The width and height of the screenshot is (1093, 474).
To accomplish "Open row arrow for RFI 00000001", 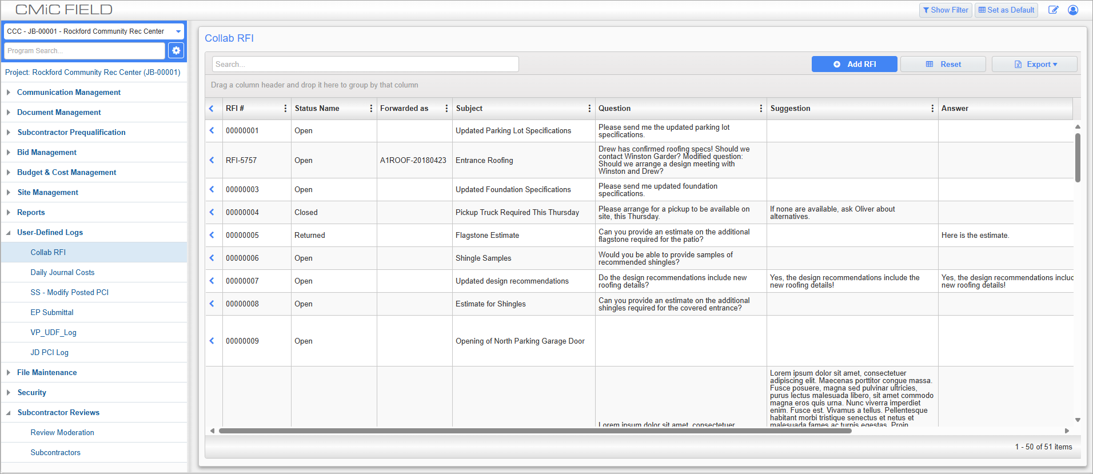I will [212, 130].
